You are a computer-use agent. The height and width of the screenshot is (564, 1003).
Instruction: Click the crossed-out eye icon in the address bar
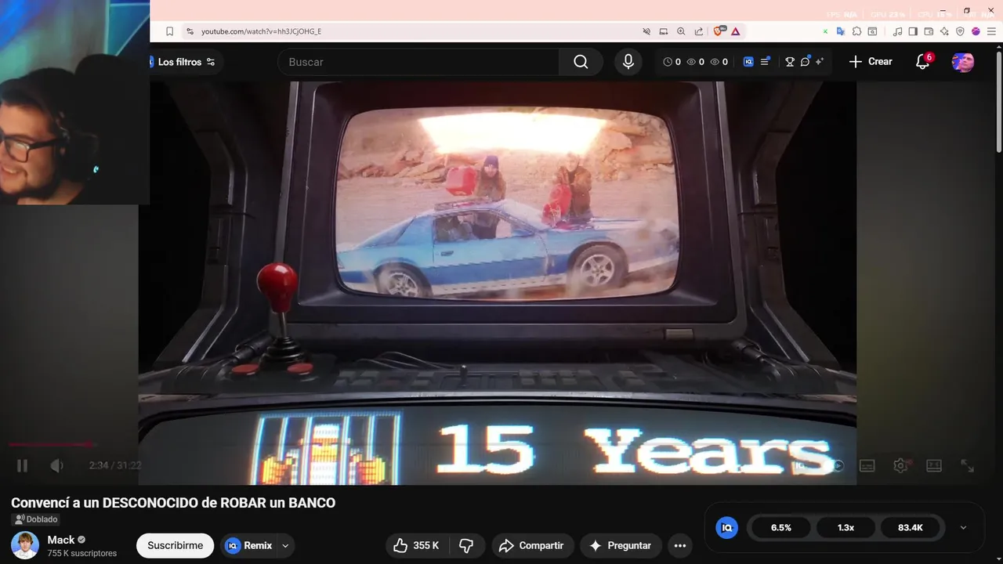pyautogui.click(x=646, y=31)
